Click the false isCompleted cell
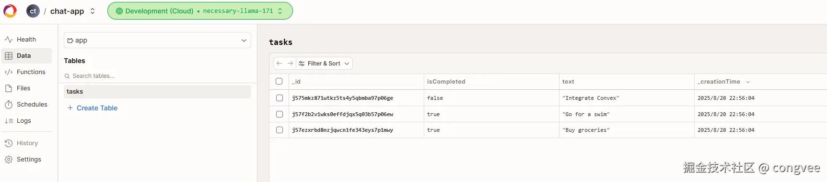827x182 pixels. click(x=491, y=98)
